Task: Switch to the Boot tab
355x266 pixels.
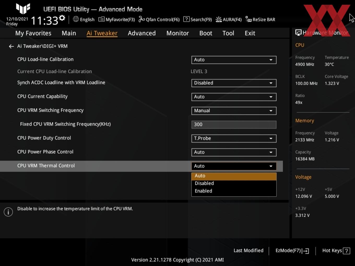Action: point(206,33)
